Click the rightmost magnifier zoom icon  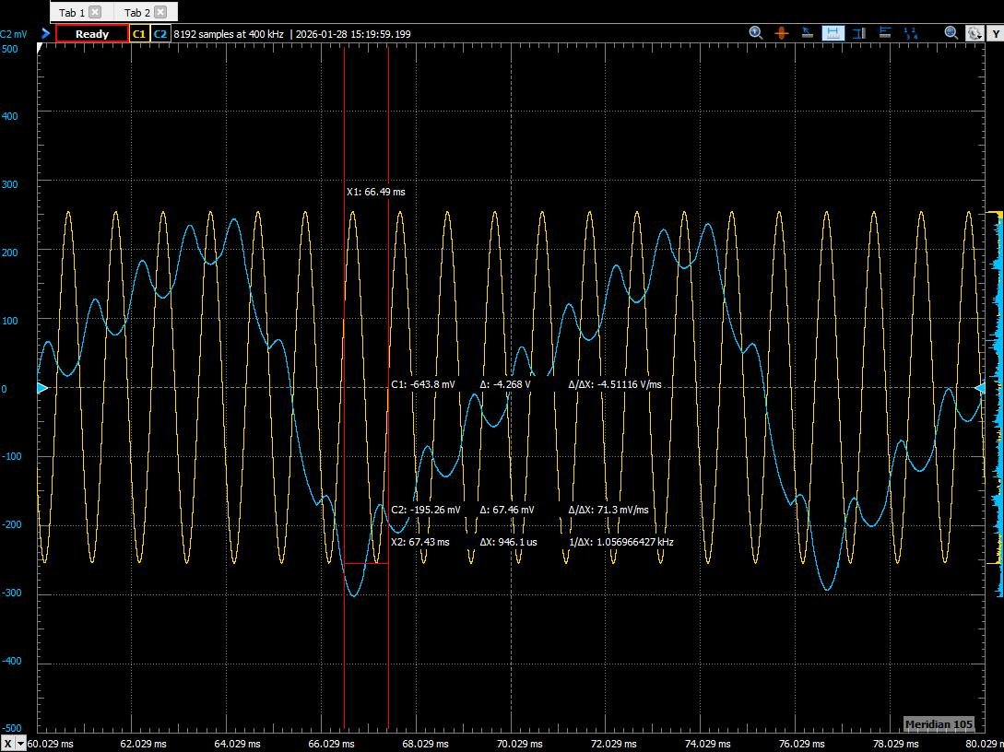click(951, 32)
